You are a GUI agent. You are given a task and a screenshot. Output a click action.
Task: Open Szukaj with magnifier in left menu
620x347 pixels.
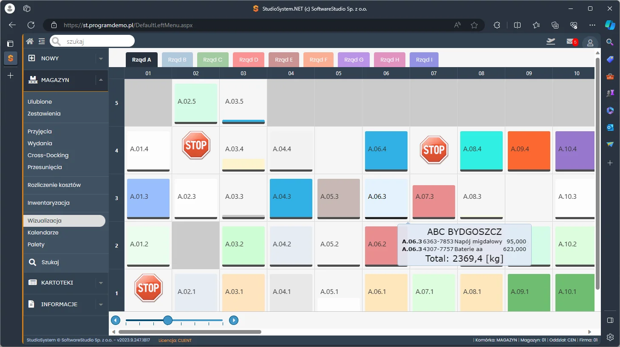pos(44,262)
